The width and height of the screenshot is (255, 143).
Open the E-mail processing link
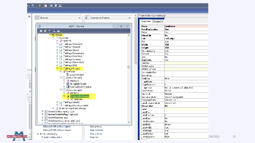[49, 134]
